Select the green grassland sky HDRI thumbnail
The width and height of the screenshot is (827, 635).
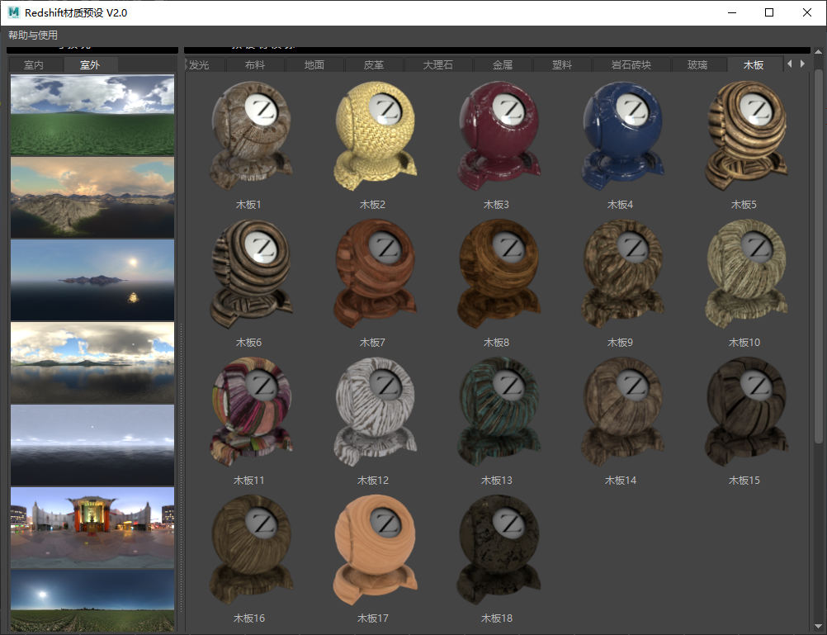92,104
